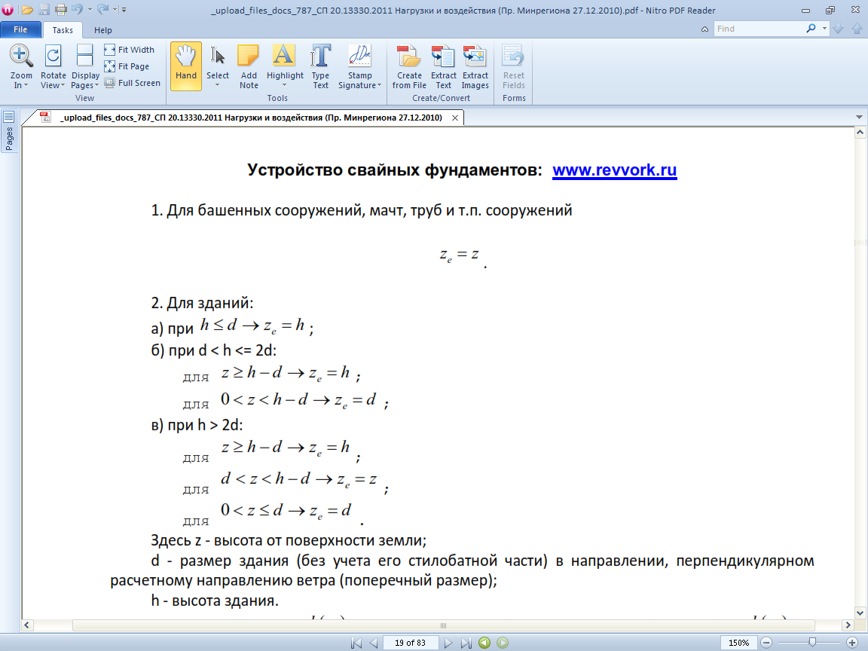Viewport: 868px width, 651px height.
Task: Click the find next down arrow
Action: tap(838, 29)
